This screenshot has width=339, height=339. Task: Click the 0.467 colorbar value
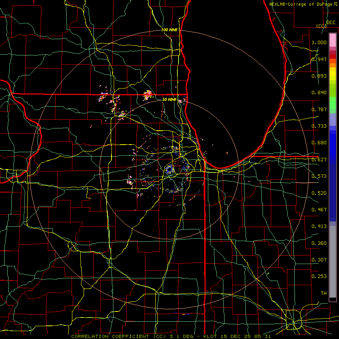coord(319,210)
